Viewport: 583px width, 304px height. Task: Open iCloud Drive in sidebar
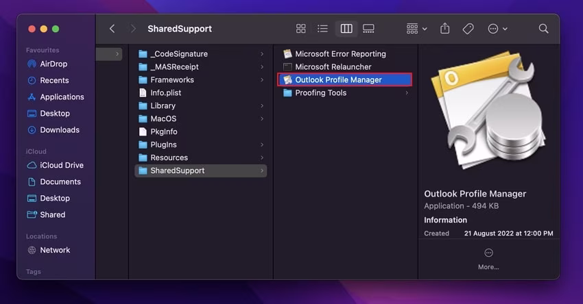click(61, 165)
